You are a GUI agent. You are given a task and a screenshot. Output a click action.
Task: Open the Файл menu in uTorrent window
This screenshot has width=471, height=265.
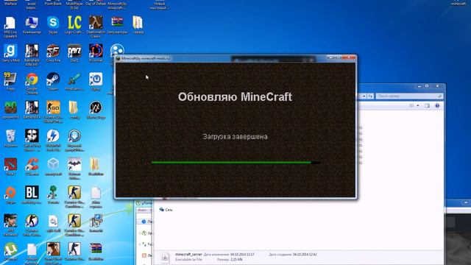pos(142,210)
